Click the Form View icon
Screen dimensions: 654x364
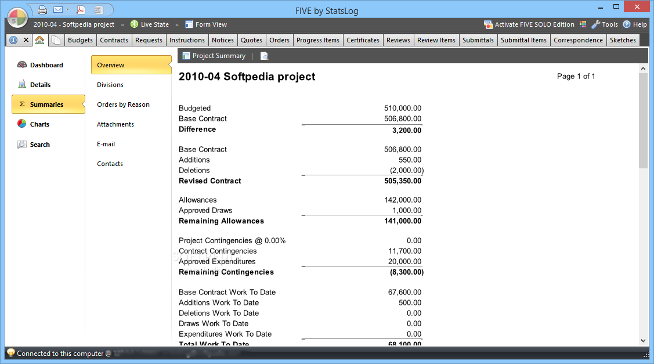pyautogui.click(x=189, y=24)
